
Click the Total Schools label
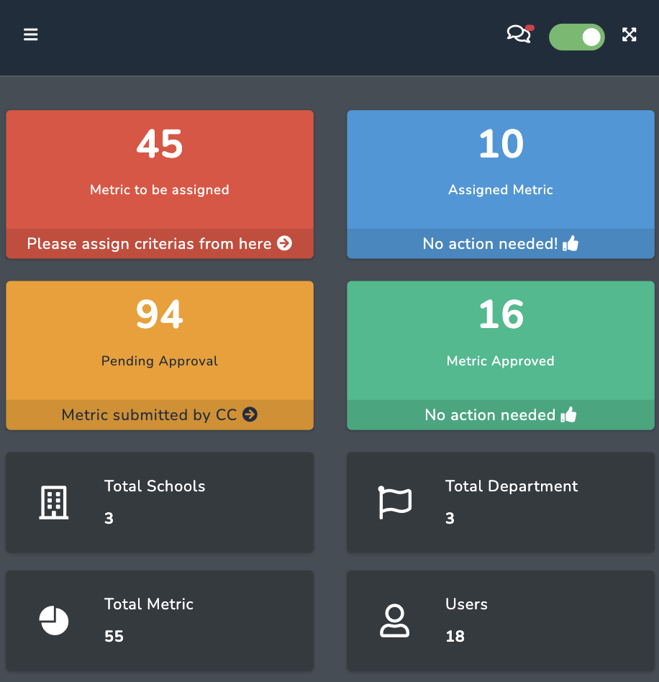155,486
